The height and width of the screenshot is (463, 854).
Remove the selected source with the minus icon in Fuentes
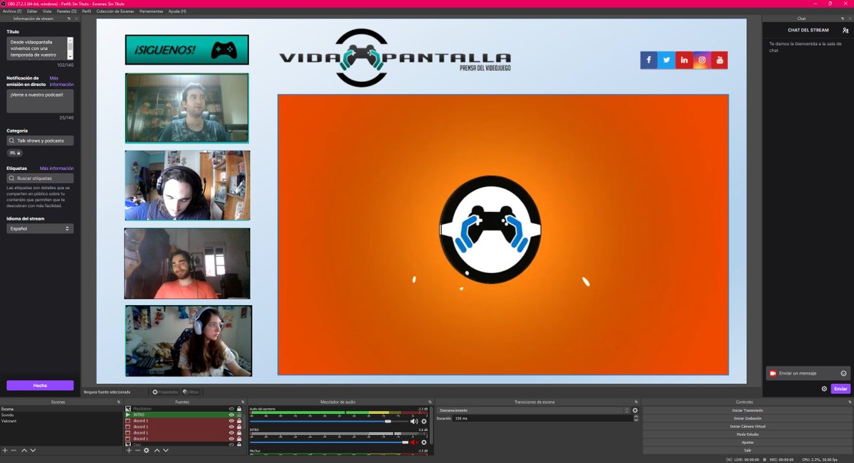[x=137, y=450]
